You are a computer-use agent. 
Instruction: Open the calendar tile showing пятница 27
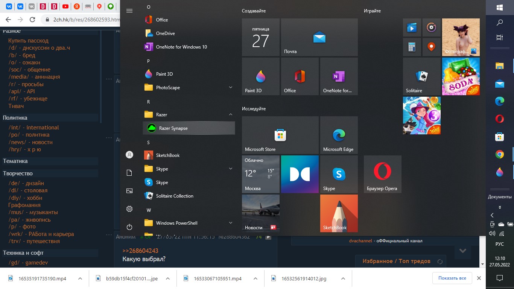point(261,37)
